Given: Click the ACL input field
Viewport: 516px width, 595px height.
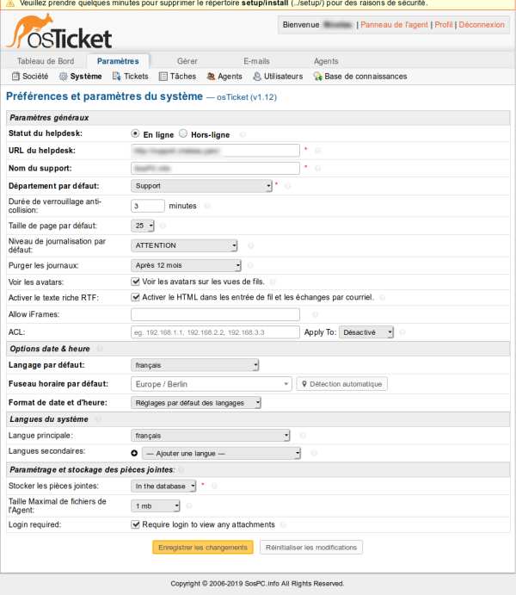Looking at the screenshot, I should [x=214, y=332].
